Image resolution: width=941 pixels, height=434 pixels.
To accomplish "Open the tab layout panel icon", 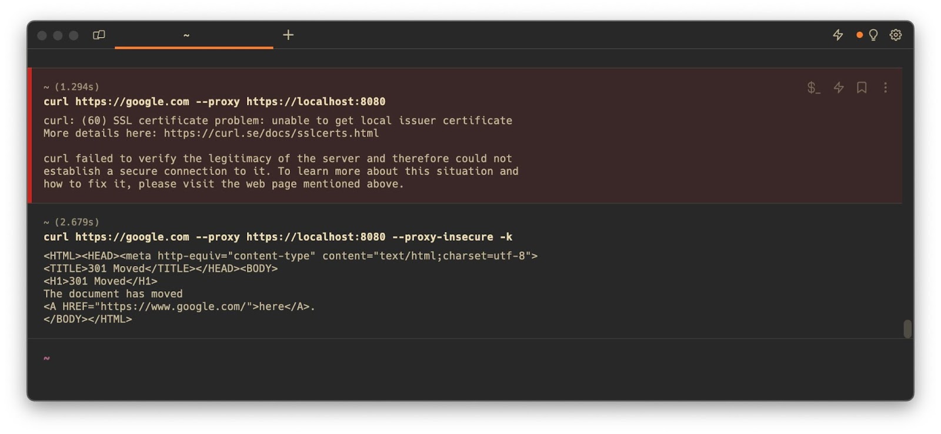I will point(99,35).
